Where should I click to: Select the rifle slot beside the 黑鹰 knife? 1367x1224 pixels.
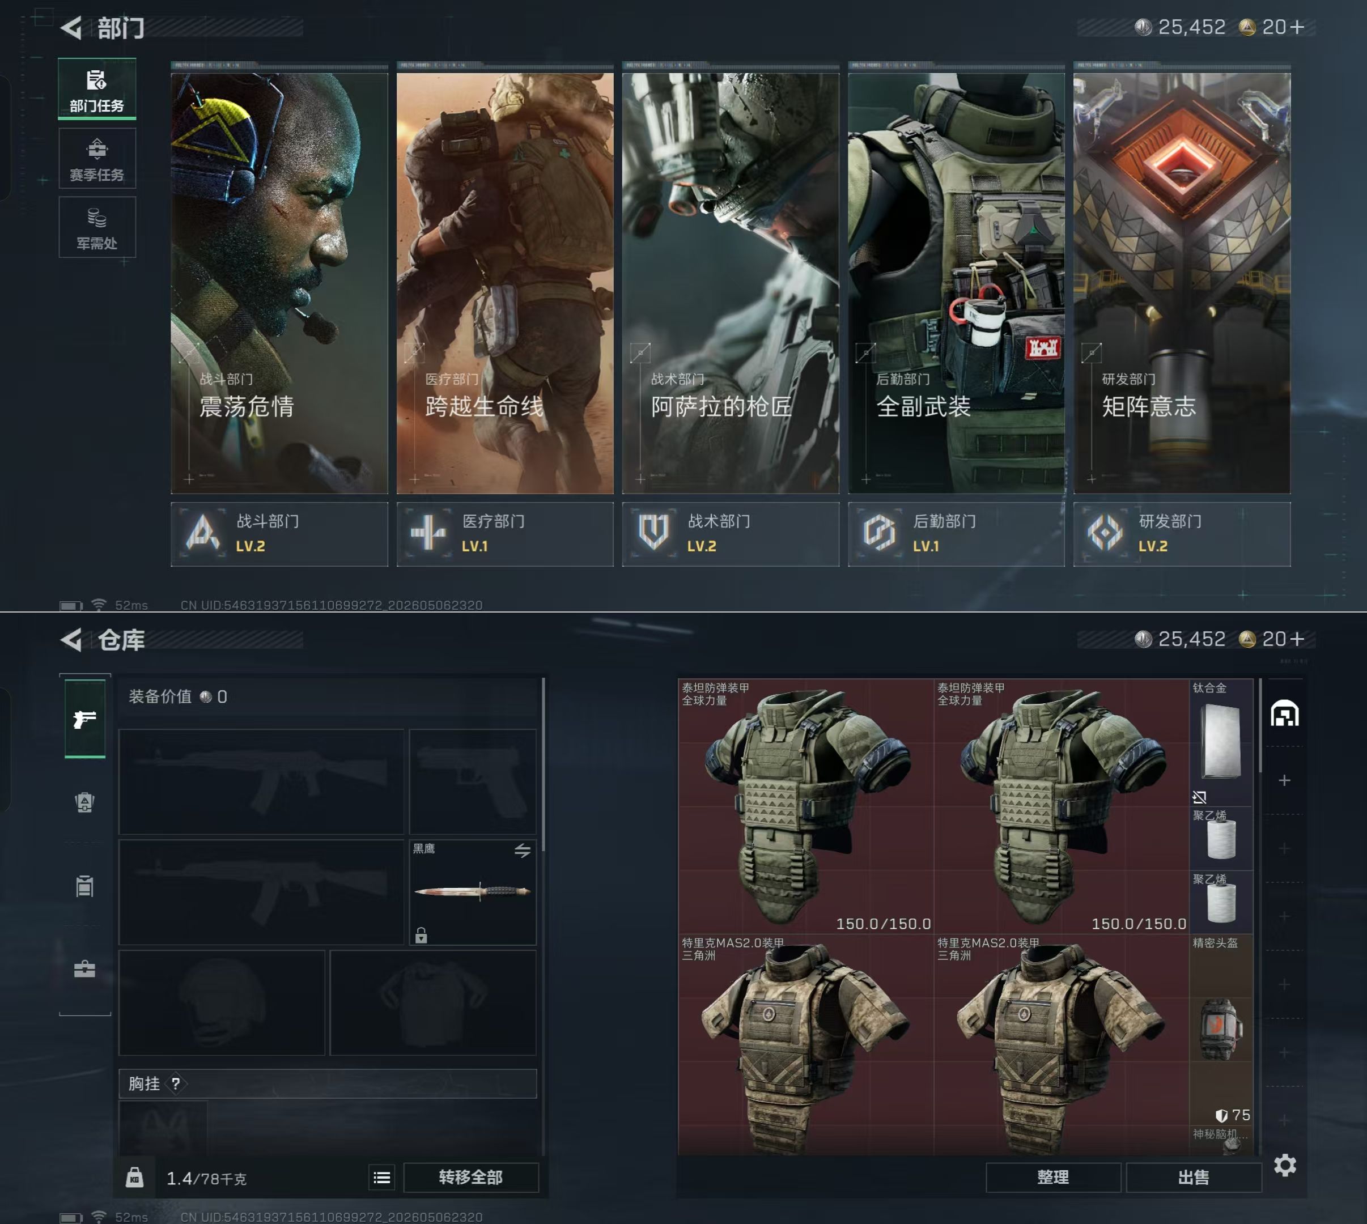[262, 892]
